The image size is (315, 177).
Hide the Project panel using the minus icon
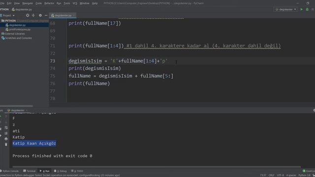tap(46, 15)
